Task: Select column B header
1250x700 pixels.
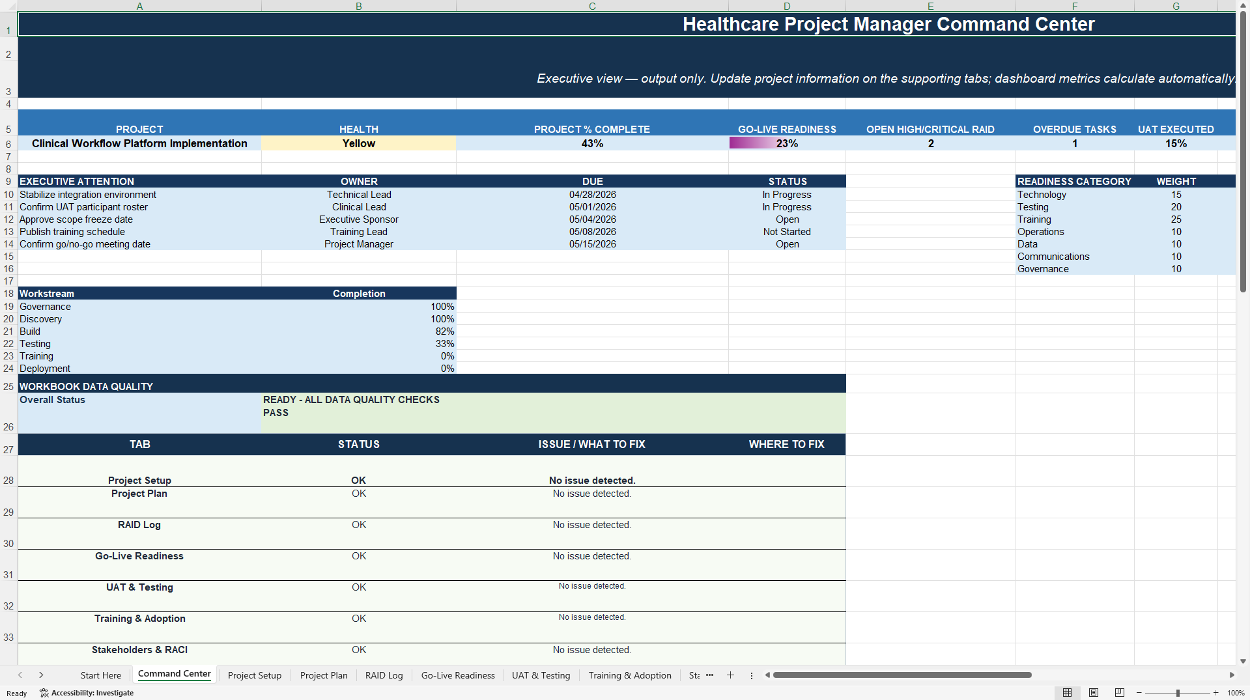Action: click(359, 6)
